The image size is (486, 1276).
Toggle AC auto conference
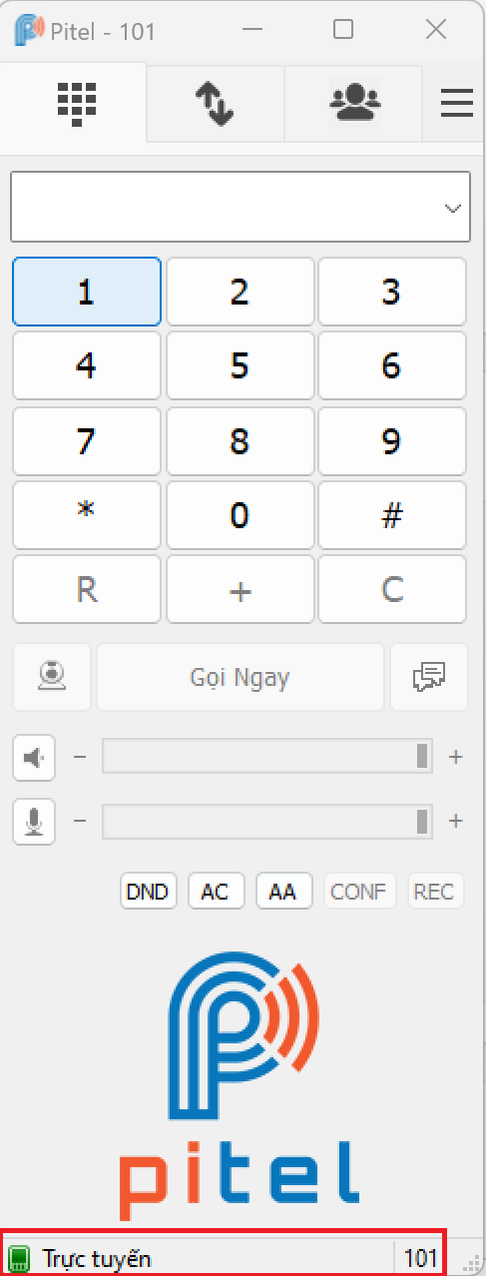click(216, 891)
